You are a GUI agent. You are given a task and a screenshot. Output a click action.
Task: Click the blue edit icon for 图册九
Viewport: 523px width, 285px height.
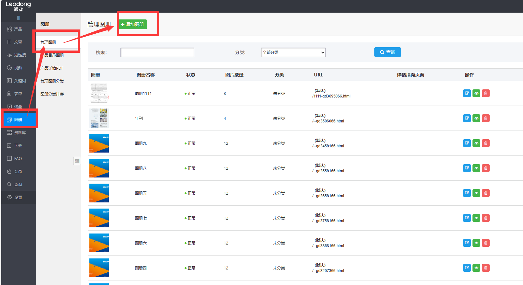[x=467, y=143]
